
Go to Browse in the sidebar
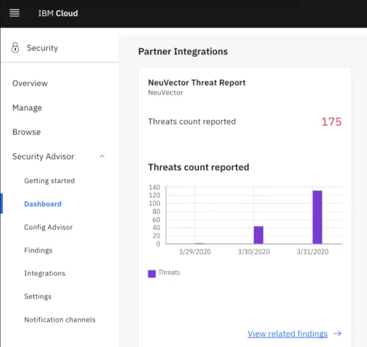tap(26, 132)
